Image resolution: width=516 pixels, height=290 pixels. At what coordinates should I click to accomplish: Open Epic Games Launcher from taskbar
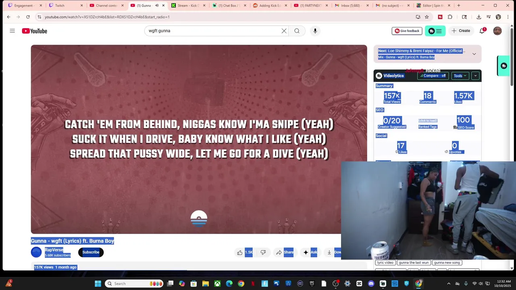click(312, 284)
